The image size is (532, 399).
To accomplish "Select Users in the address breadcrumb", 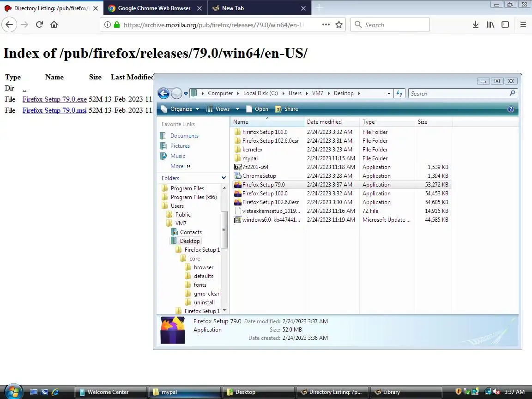I will [295, 93].
